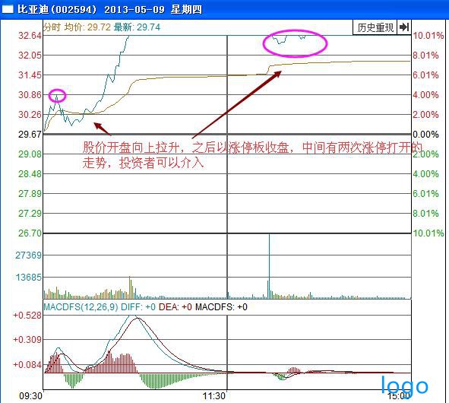Click the top 10.01% percentage label

[428, 36]
